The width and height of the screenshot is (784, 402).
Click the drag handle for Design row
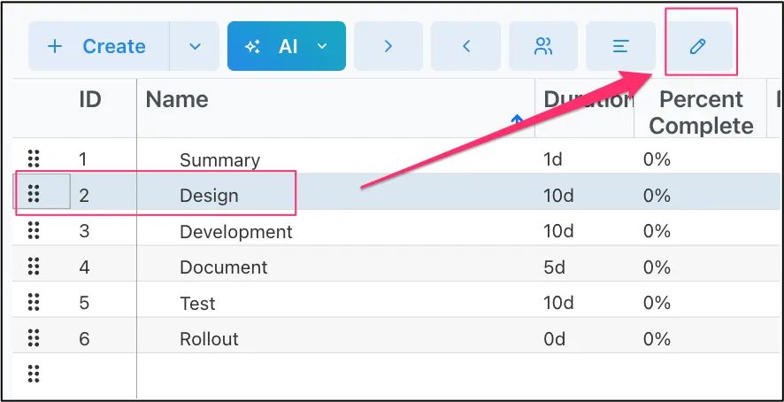click(34, 194)
